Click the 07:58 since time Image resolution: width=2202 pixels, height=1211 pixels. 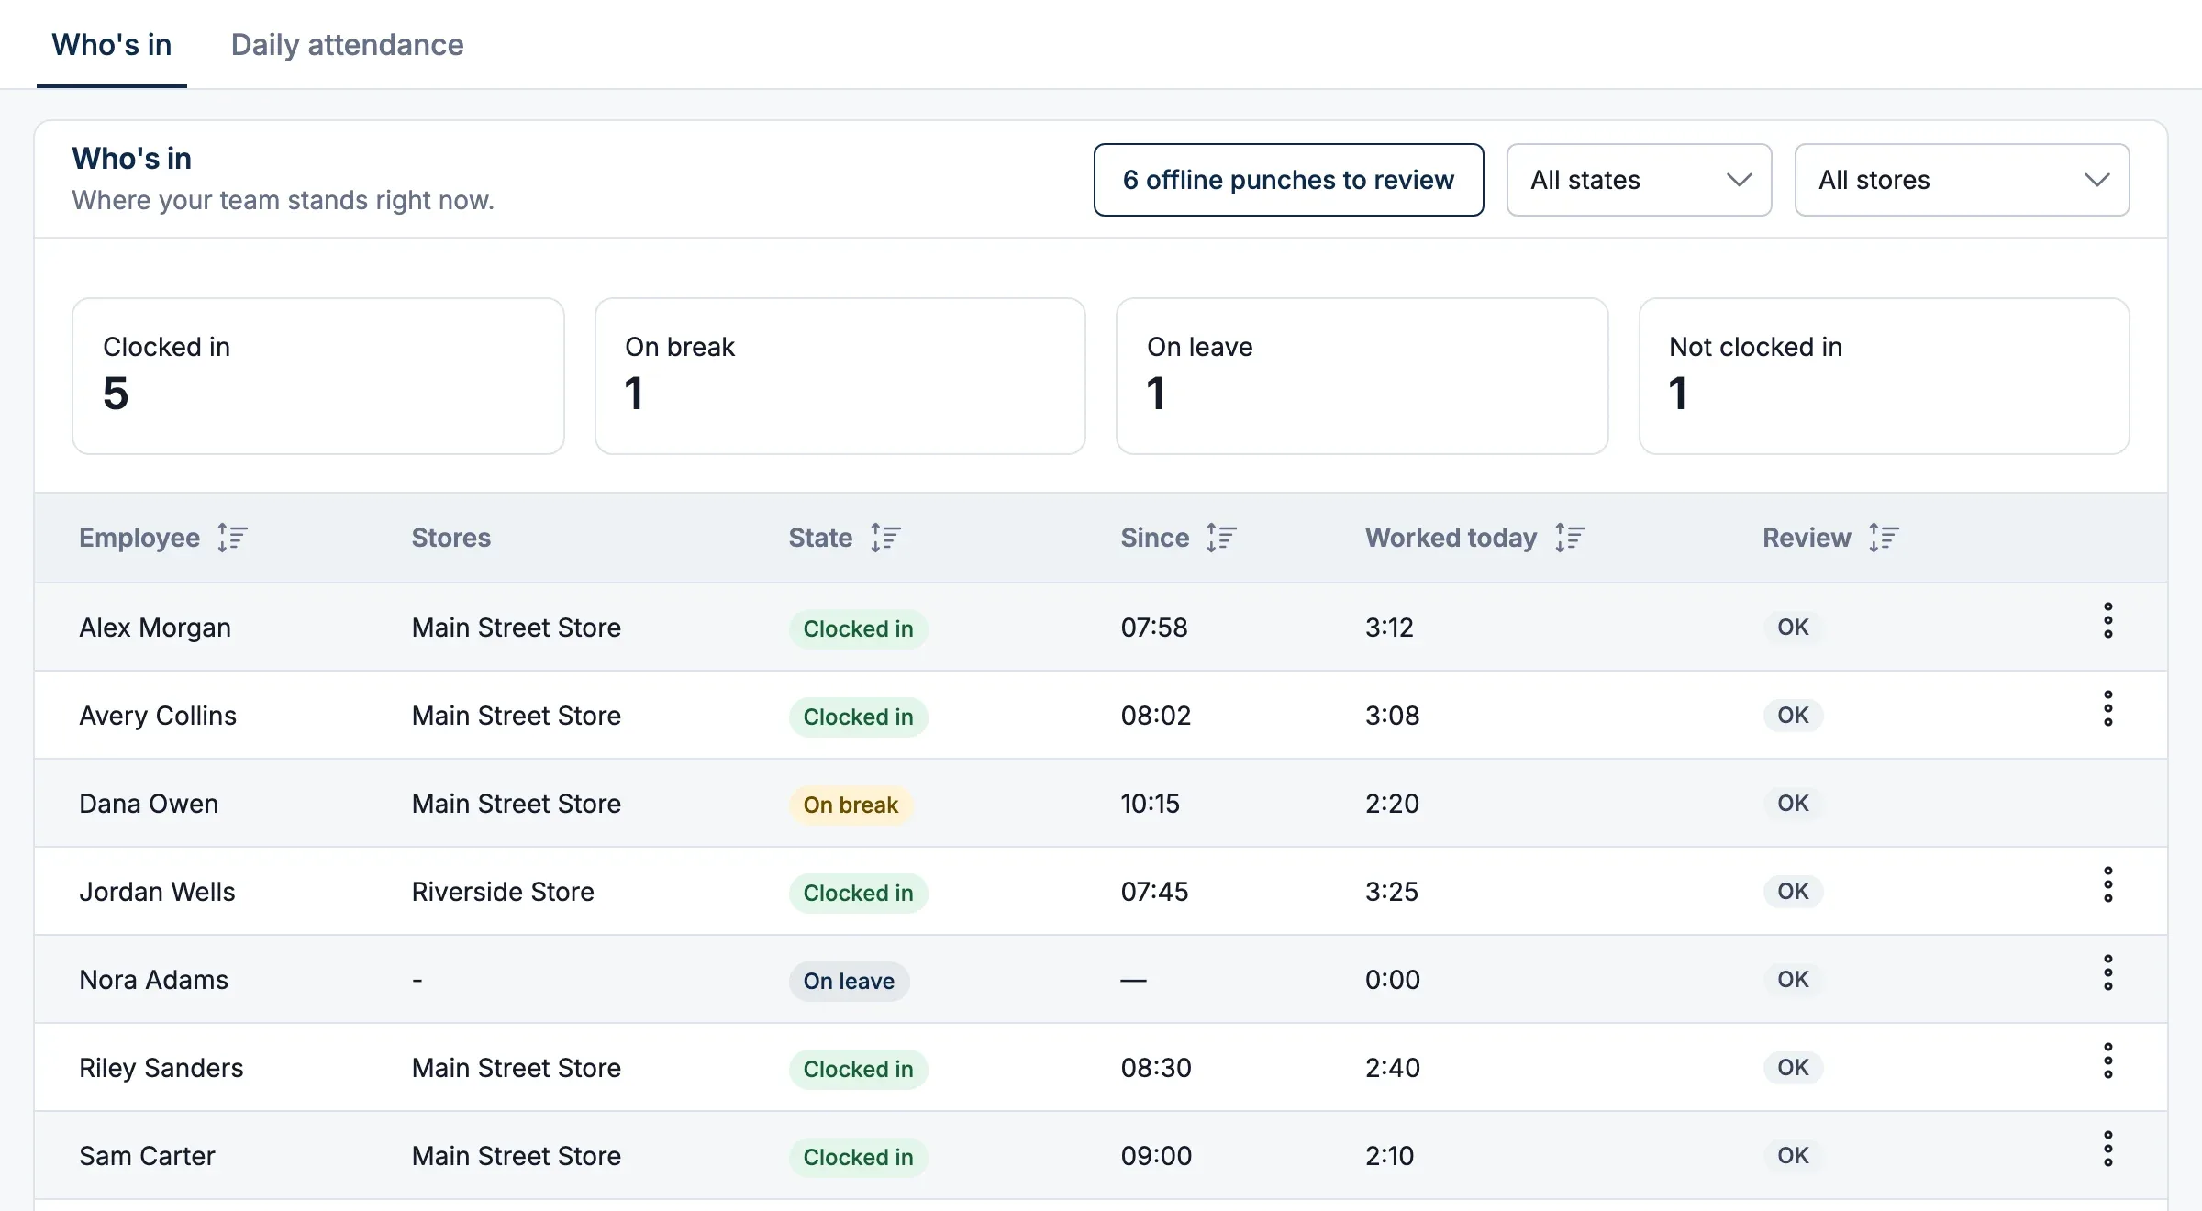pyautogui.click(x=1154, y=628)
